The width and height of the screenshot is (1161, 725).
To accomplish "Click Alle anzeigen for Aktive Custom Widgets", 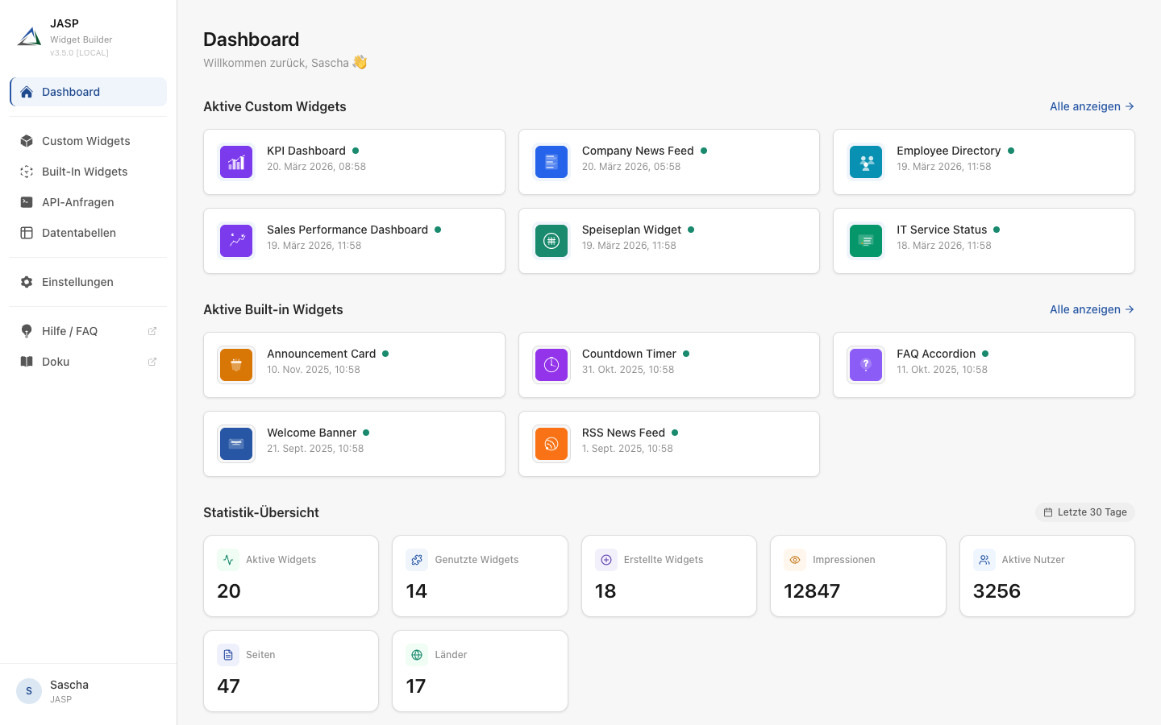I will click(x=1091, y=106).
